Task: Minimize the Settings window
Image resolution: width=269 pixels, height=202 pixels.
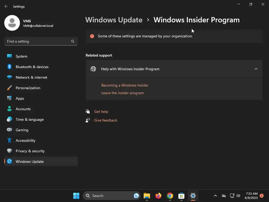Action: coord(239,4)
